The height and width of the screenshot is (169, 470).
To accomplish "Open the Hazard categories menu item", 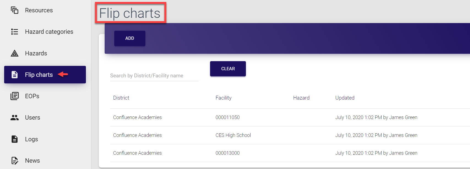I will pyautogui.click(x=49, y=32).
